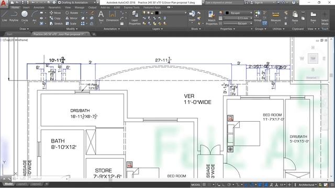Toggle the highlighted lineweight display status button
Image resolution: width=335 pixels, height=188 pixels.
coord(260,184)
